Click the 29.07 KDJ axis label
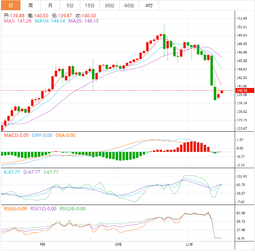 point(241,193)
